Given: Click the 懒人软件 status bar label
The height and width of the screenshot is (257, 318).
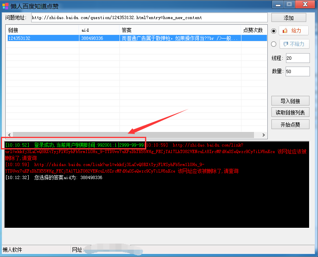Looking at the screenshot, I should click(13, 250).
